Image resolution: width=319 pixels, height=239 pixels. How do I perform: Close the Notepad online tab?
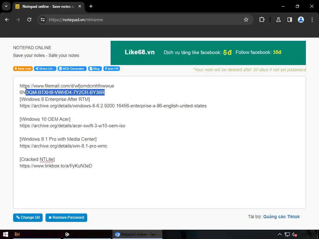coord(80,6)
